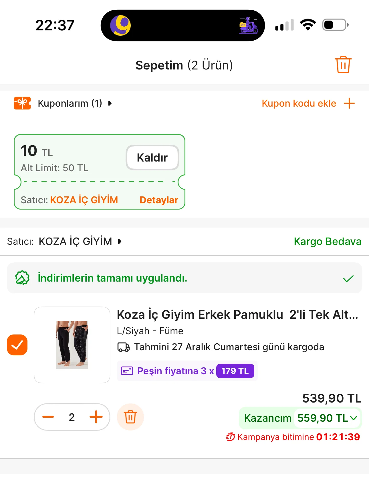Tap the Peşin fiyatına 3 x 179 TL badge
369x484 pixels.
pyautogui.click(x=187, y=371)
